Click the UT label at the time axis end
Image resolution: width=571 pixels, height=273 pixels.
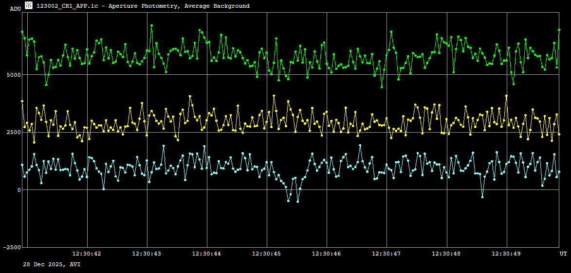click(x=563, y=254)
